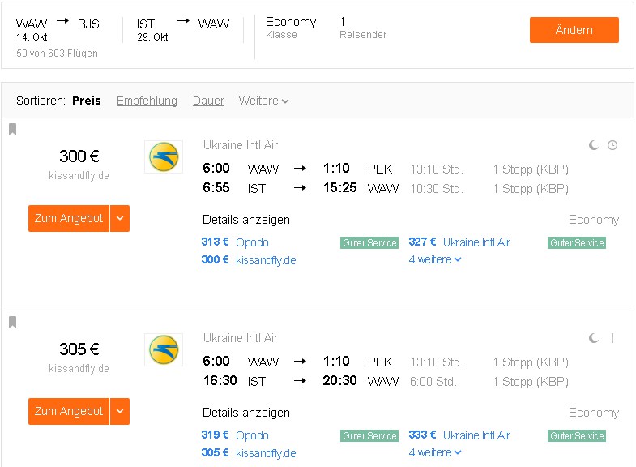Screen dimensions: 636x467
Task: Click the exclamation warning icon on second flight
Action: coord(612,338)
